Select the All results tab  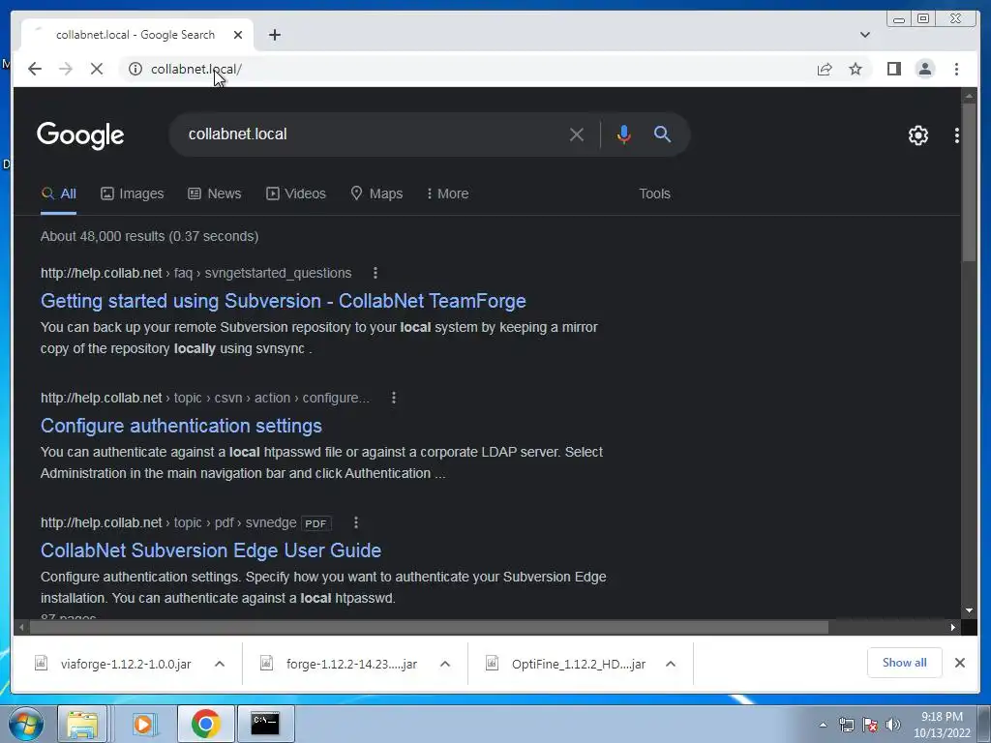(59, 193)
